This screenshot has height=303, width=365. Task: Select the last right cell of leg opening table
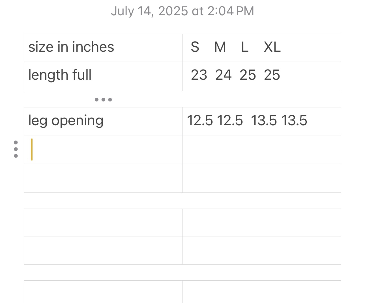tap(261, 178)
